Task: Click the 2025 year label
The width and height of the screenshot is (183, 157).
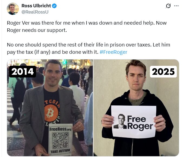Action: pos(163,72)
